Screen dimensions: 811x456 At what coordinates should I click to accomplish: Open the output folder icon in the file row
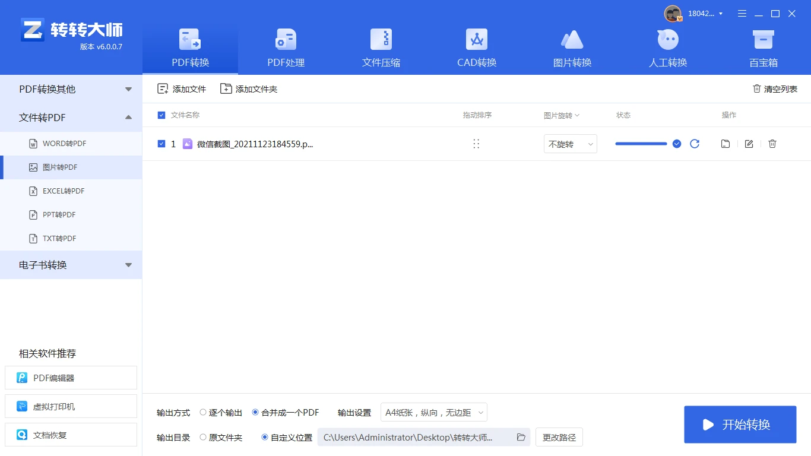pos(725,143)
